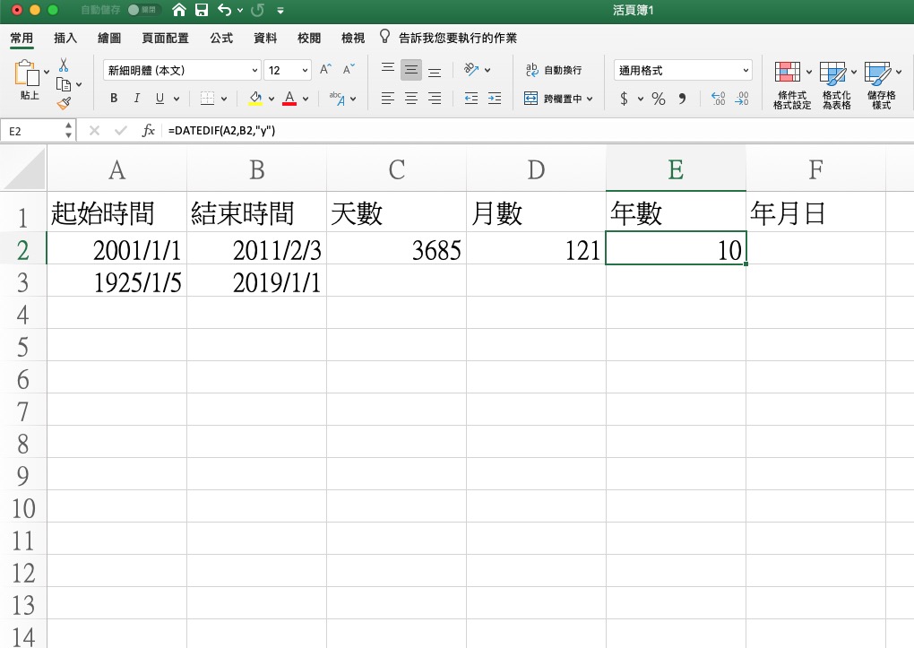Toggle Bold formatting
The height and width of the screenshot is (648, 914).
(x=114, y=99)
